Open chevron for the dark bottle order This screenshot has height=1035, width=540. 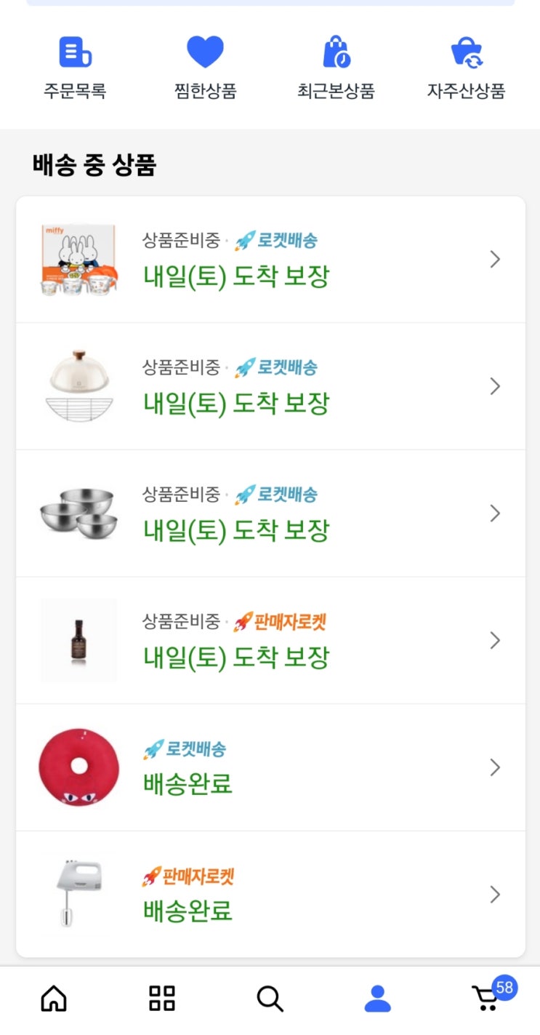(x=495, y=640)
